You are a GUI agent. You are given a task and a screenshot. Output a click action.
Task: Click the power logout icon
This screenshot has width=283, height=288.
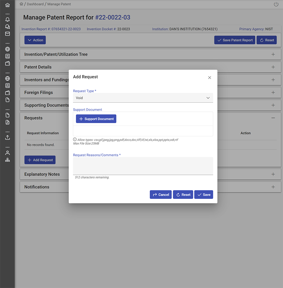point(276,4)
